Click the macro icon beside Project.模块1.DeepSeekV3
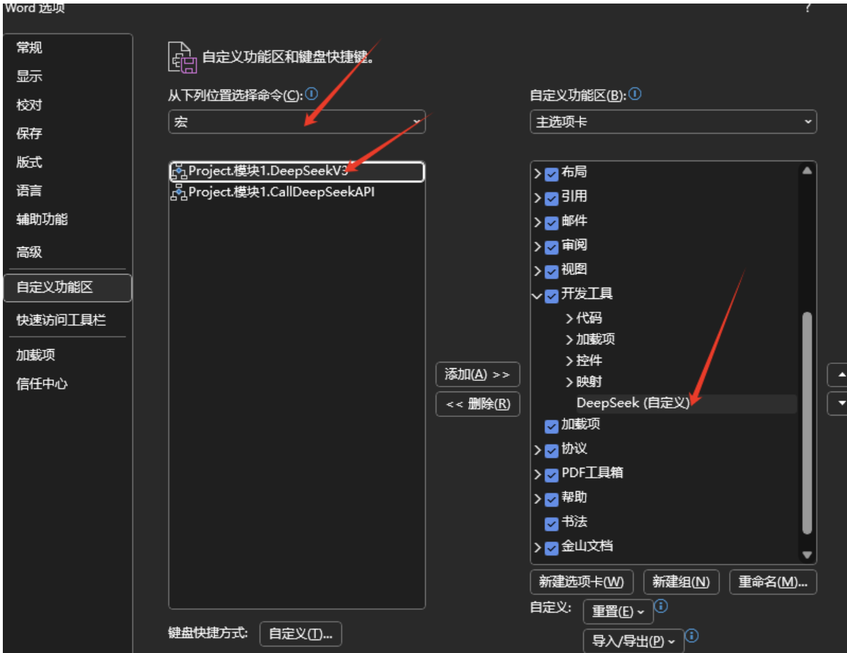Image resolution: width=847 pixels, height=653 pixels. pos(179,172)
